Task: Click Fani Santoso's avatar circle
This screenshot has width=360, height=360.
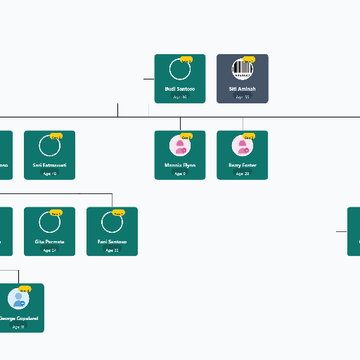Action: coord(112,222)
